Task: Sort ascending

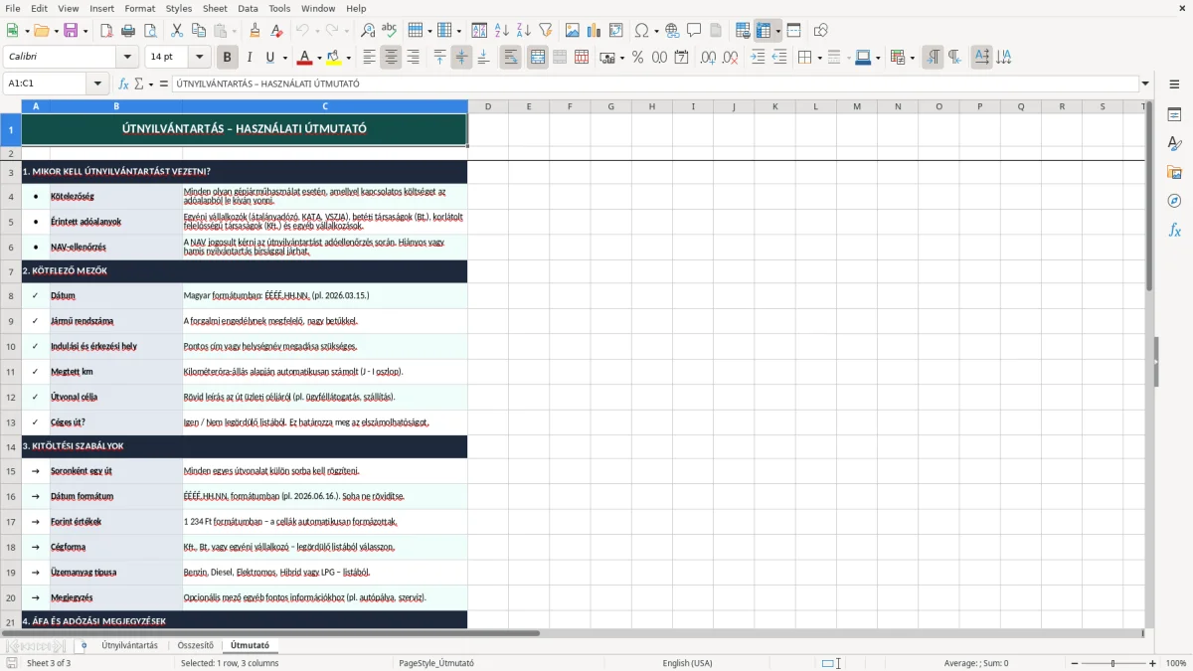Action: [502, 31]
